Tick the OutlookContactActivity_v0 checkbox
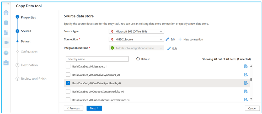This screenshot has width=262, height=114. (x=68, y=91)
